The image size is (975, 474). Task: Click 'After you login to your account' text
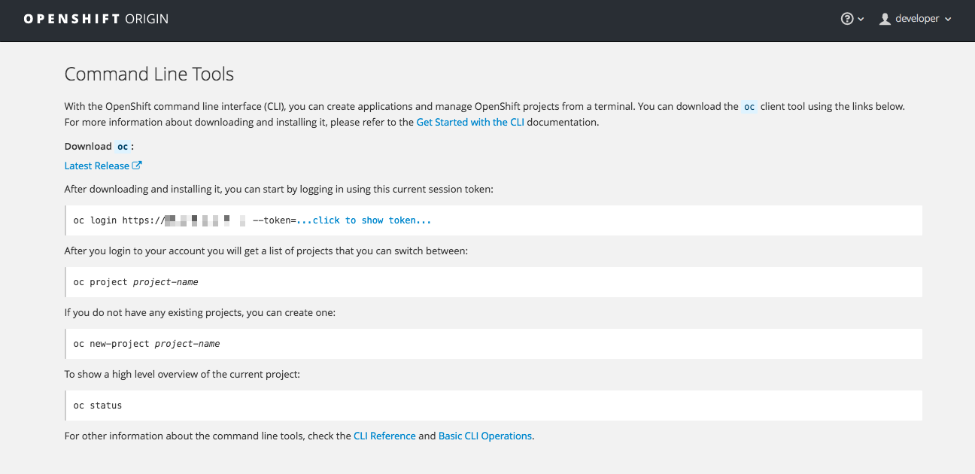coord(266,251)
